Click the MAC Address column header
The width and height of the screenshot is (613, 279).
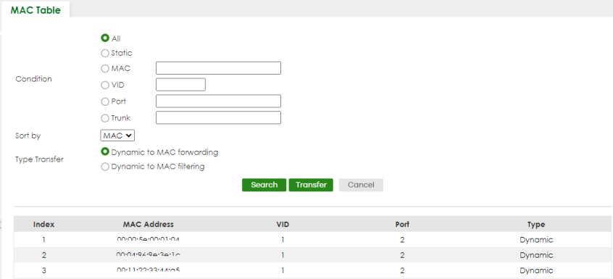click(148, 225)
